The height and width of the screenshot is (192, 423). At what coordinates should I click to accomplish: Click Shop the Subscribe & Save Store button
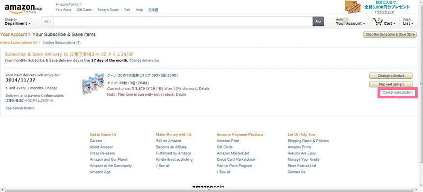(390, 34)
